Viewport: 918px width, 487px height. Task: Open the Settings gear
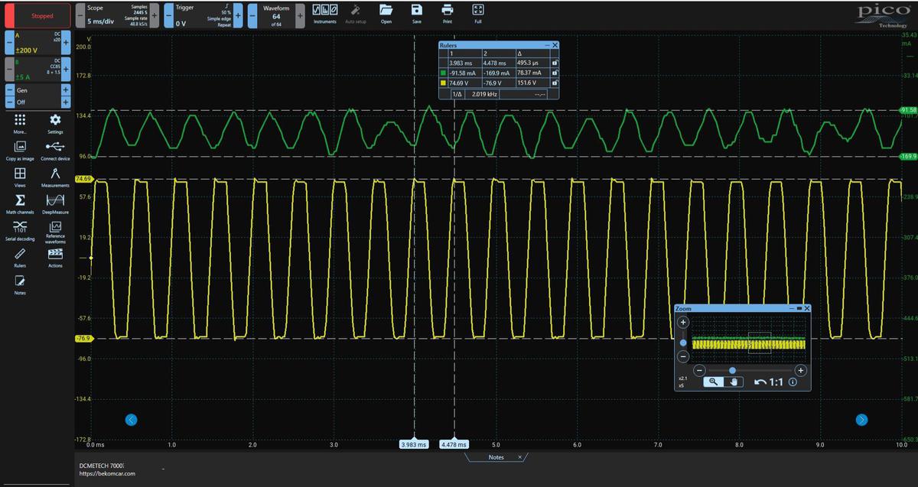point(55,124)
